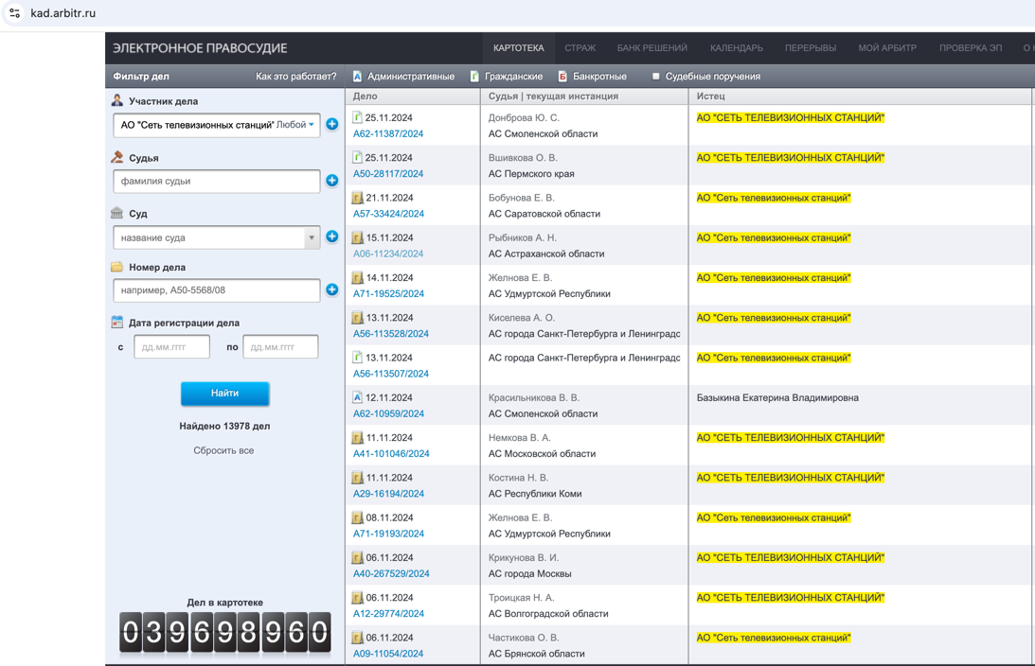
Task: Open case A62-11387/2024
Action: [x=388, y=133]
